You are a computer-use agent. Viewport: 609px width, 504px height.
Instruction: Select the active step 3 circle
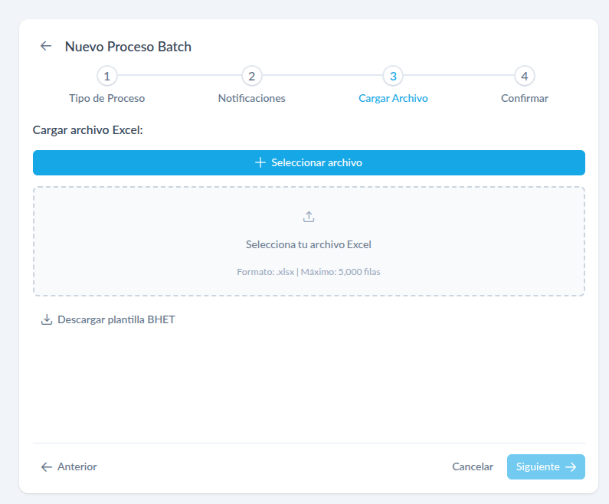tap(393, 77)
